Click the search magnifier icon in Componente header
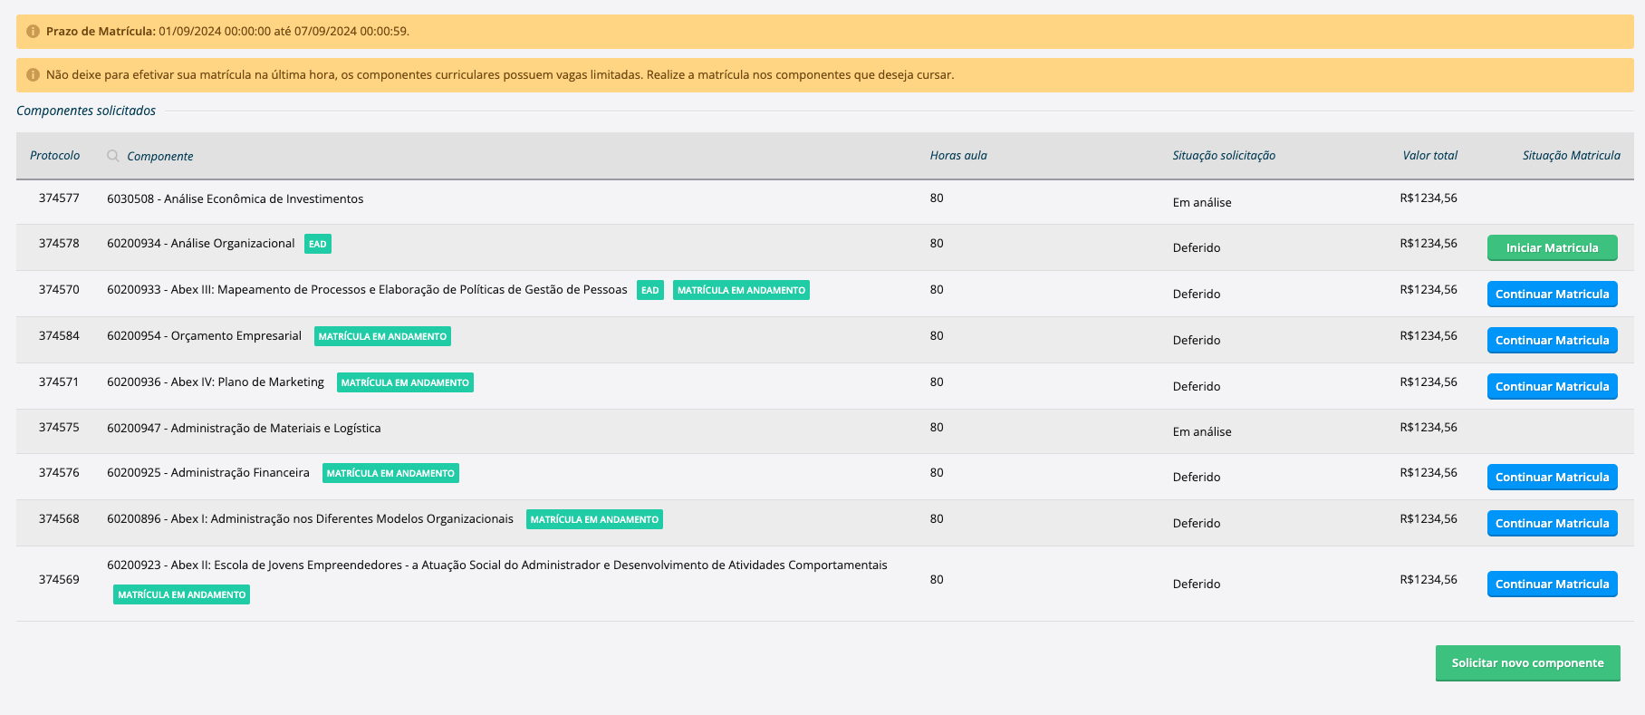 point(113,156)
